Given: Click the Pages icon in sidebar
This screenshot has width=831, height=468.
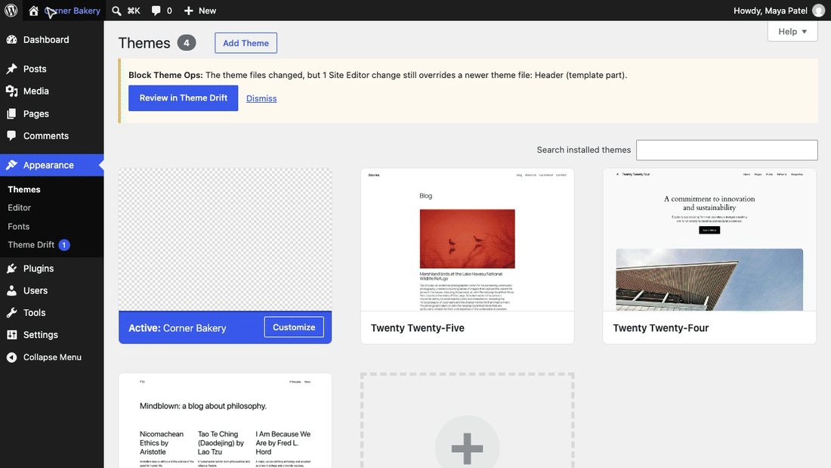Looking at the screenshot, I should (x=11, y=113).
